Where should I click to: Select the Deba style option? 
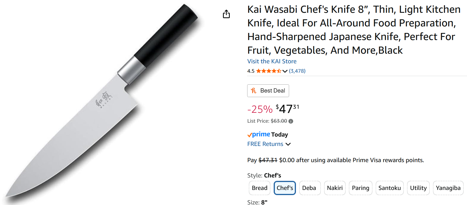309,188
